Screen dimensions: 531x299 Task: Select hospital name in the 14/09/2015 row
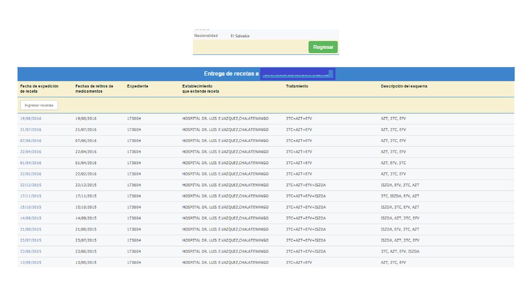click(x=225, y=219)
